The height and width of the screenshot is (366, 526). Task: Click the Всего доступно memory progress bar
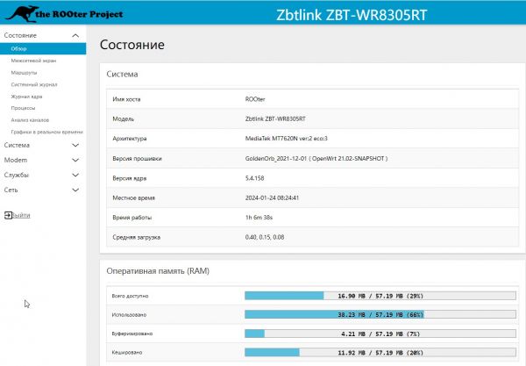tap(380, 296)
